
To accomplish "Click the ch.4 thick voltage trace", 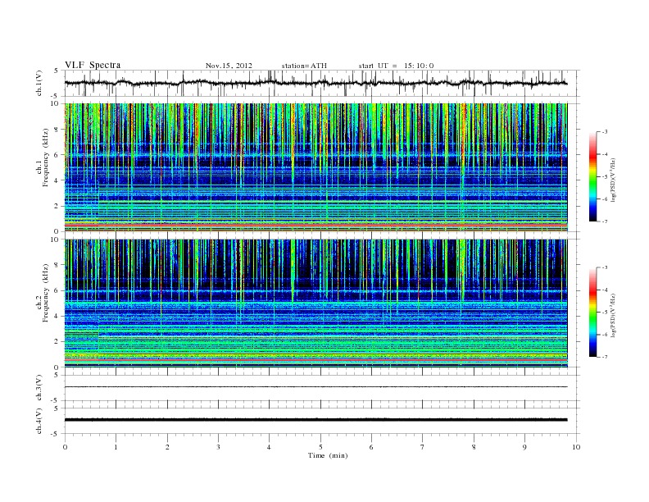I will (316, 420).
